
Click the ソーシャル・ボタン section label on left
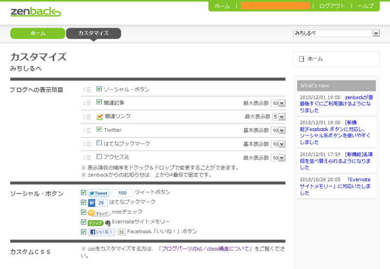pyautogui.click(x=37, y=193)
